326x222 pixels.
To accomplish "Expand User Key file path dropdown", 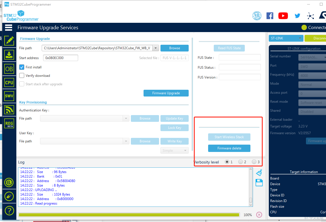I will pos(126,141).
